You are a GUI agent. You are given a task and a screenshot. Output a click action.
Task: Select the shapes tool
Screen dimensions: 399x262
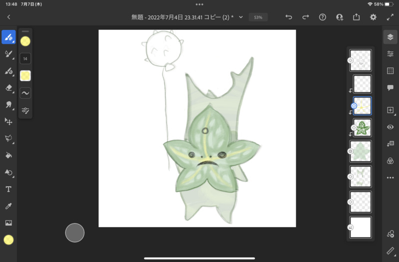click(8, 172)
